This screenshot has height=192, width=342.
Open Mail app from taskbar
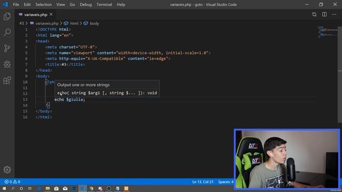pos(65,188)
